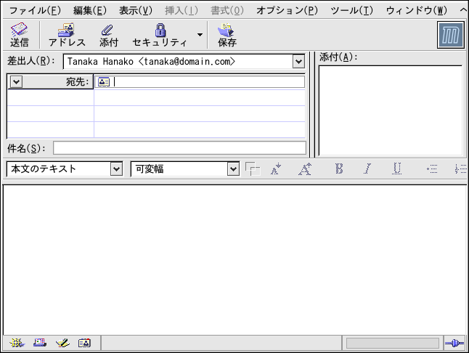Open Address Book from status bar icon
469x353 pixels.
(x=84, y=343)
